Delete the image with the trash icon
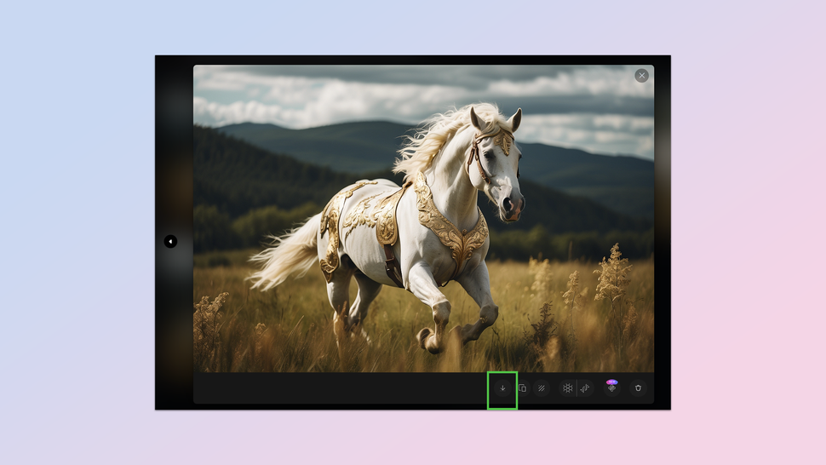This screenshot has height=465, width=826. pos(638,388)
